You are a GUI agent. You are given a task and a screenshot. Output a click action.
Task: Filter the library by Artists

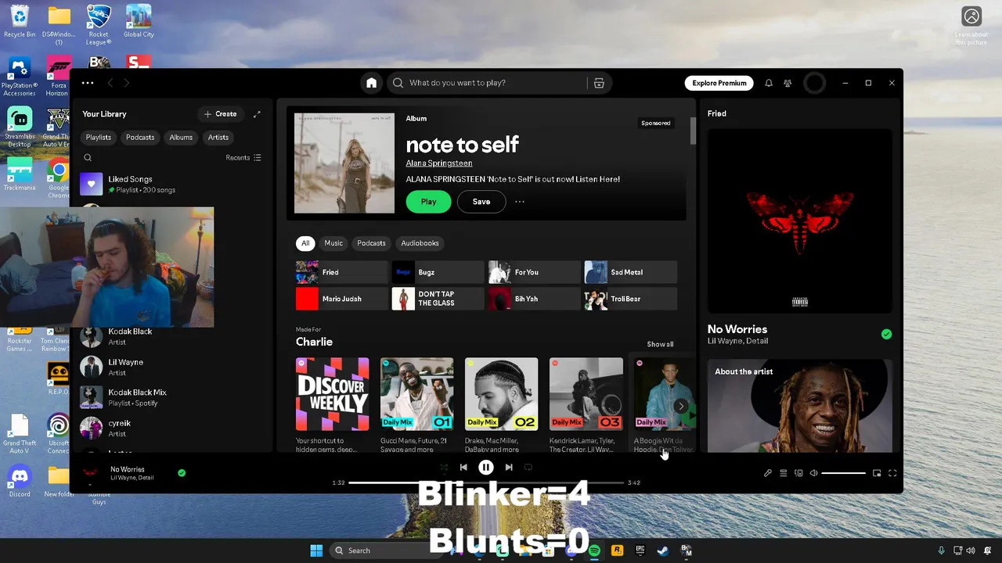pos(218,138)
